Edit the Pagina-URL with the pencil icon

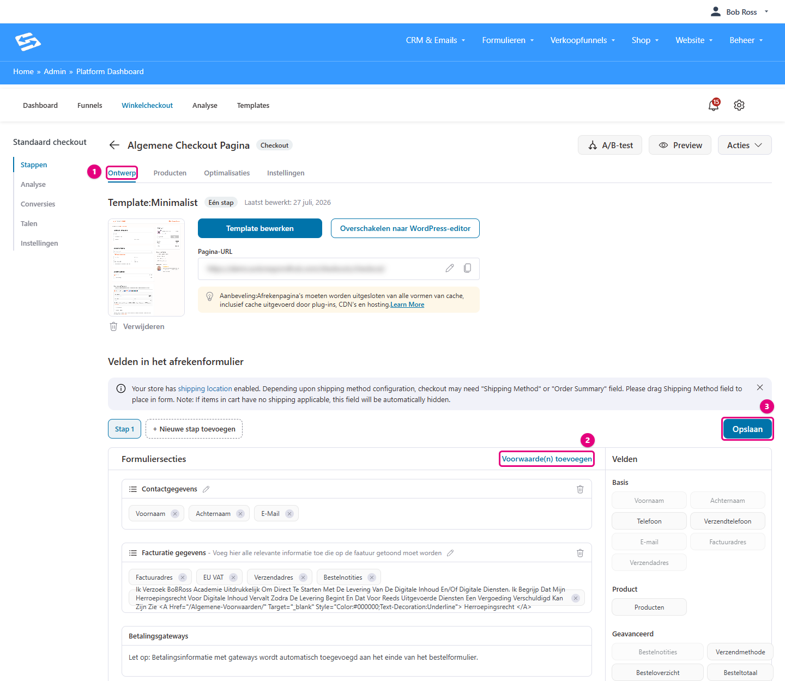(x=450, y=268)
